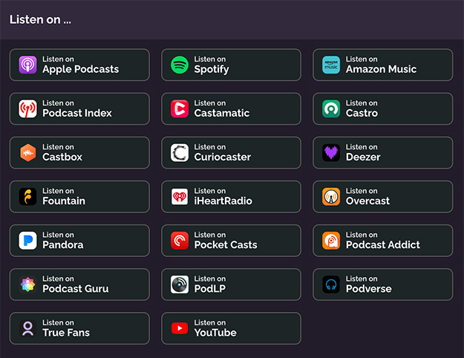Choose the iHeartRadio label text
This screenshot has width=464, height=358.
[223, 201]
